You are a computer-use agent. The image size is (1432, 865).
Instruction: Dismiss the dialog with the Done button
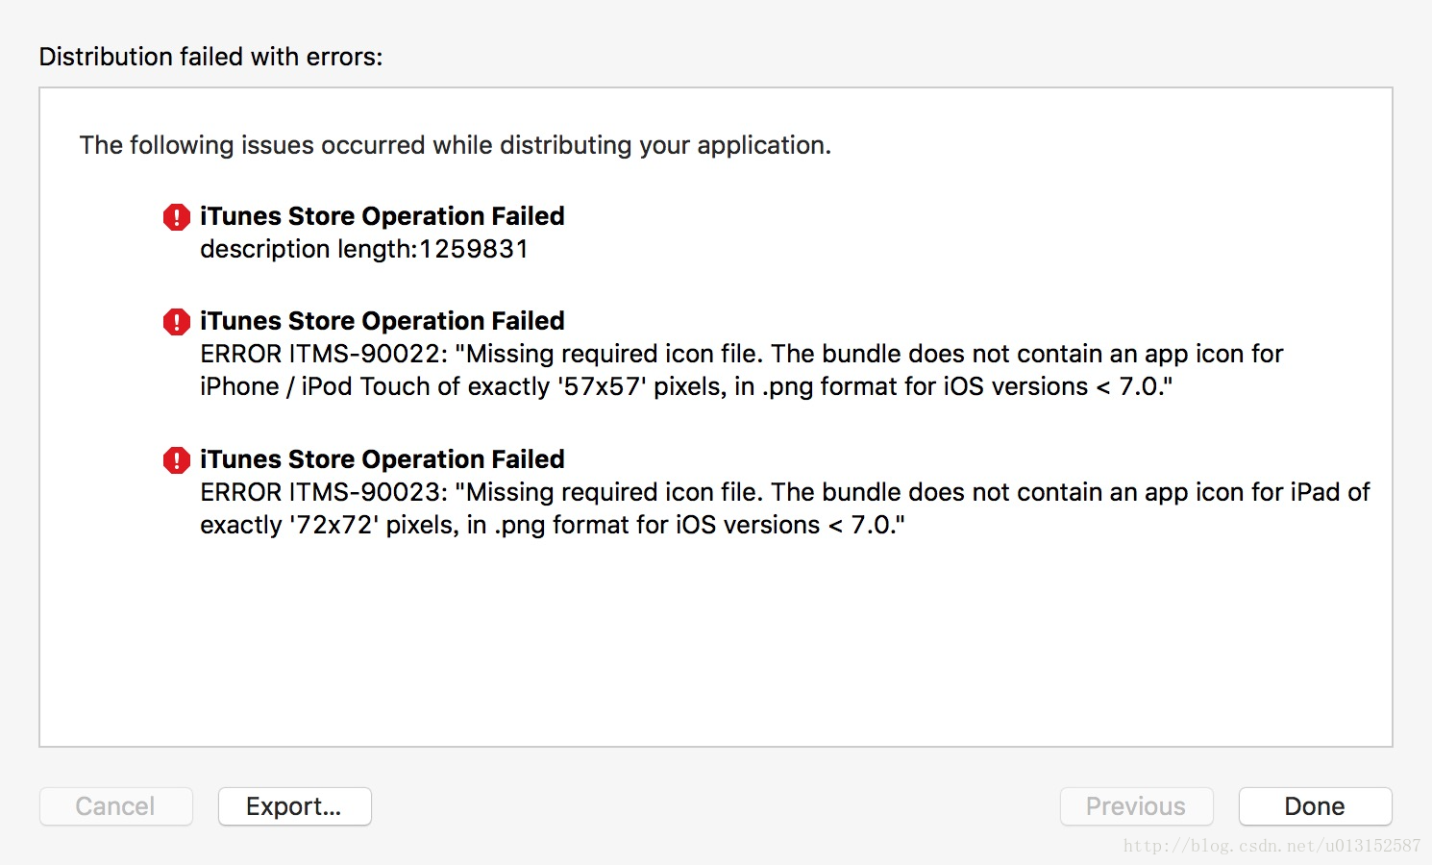point(1315,806)
